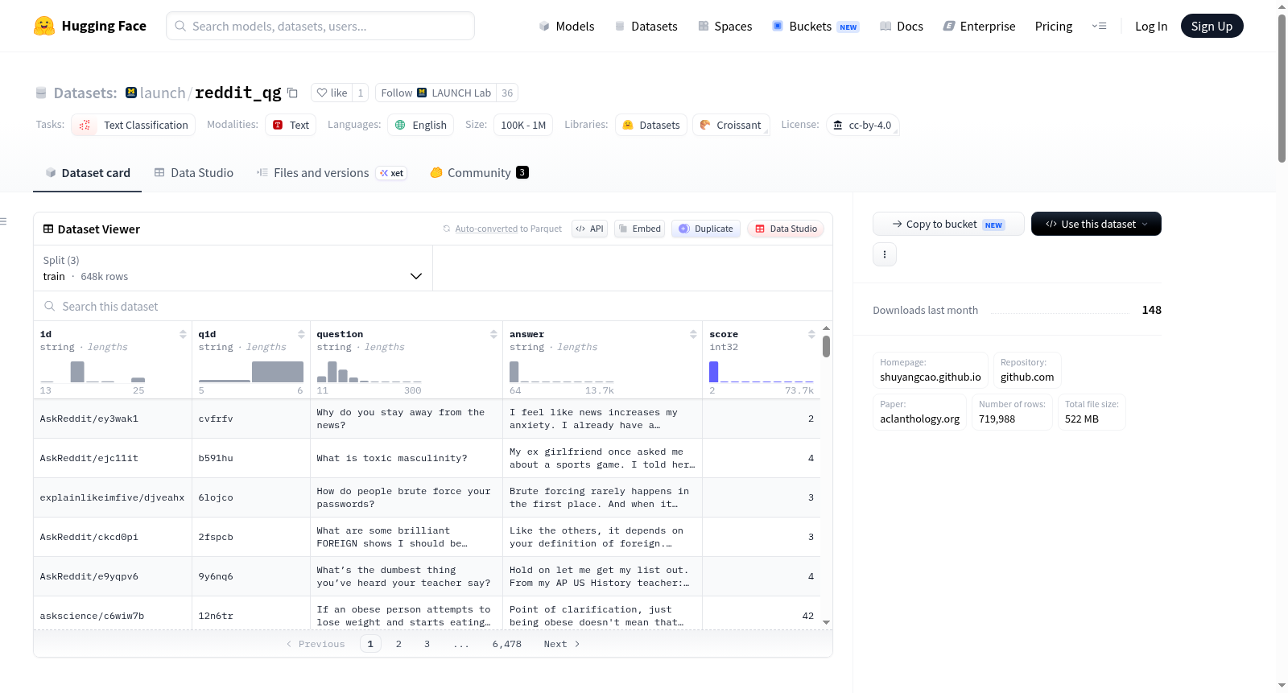This screenshot has width=1288, height=693.
Task: Click the launch organization name link
Action: point(163,93)
